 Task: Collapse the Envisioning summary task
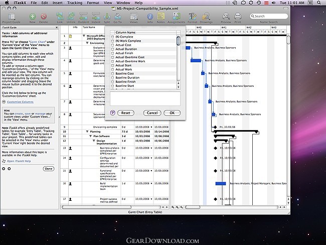pyautogui.click(x=87, y=43)
